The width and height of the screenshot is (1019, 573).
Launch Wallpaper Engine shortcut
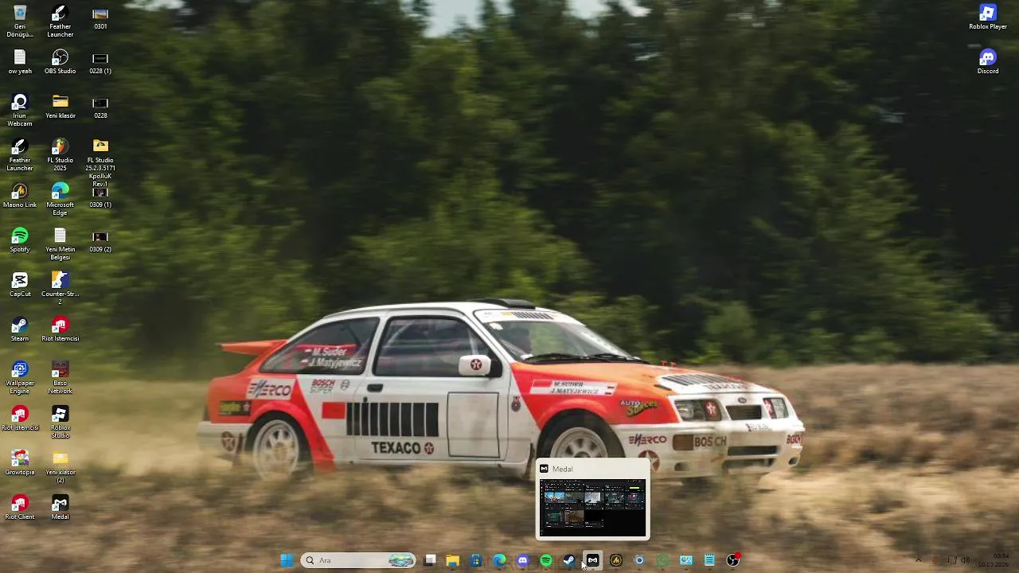[20, 378]
